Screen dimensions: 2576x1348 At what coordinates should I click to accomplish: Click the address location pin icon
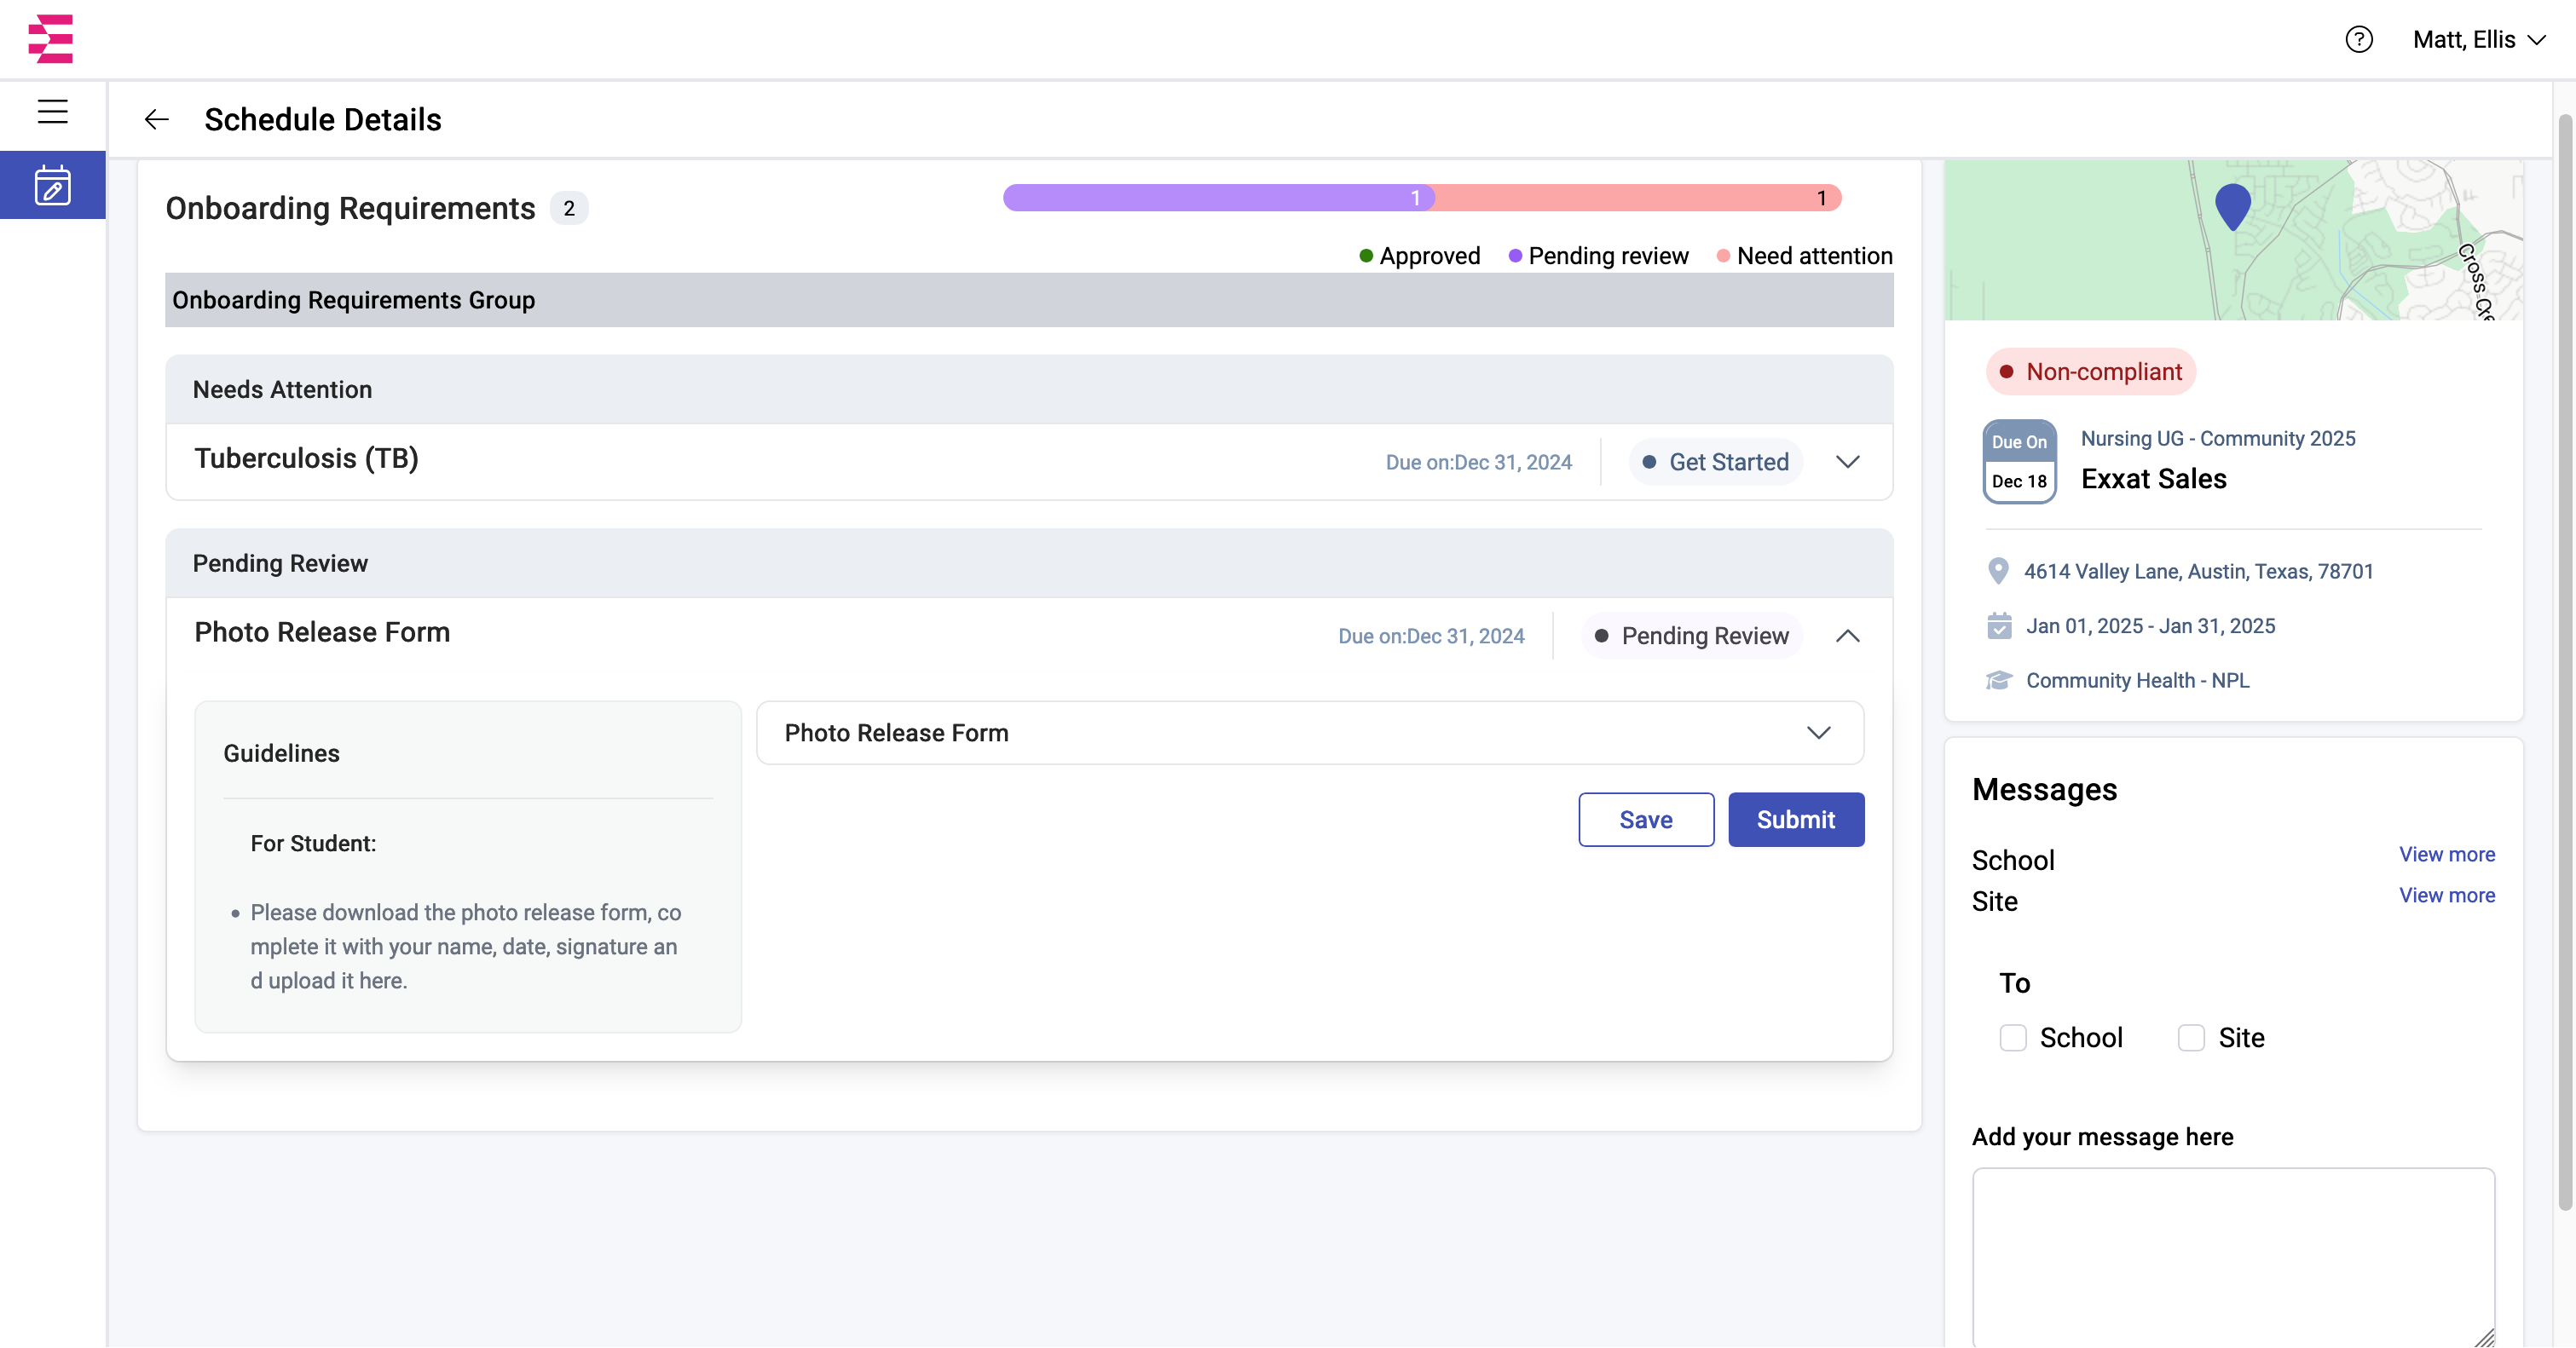tap(1997, 571)
